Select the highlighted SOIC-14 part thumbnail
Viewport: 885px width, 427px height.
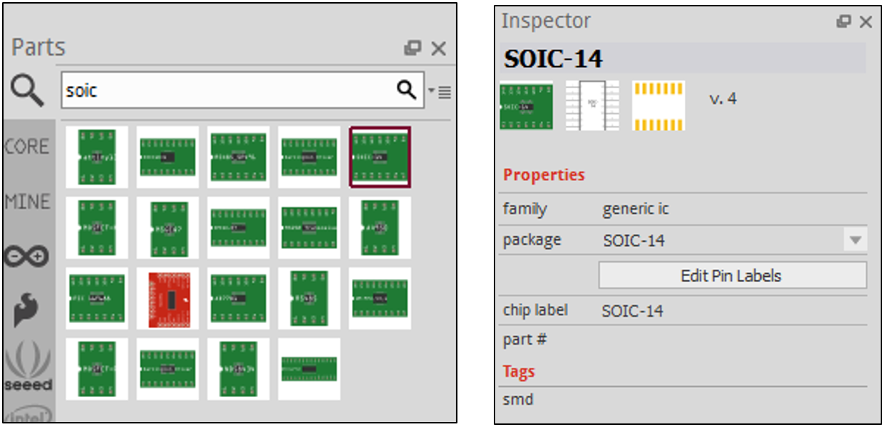click(380, 157)
